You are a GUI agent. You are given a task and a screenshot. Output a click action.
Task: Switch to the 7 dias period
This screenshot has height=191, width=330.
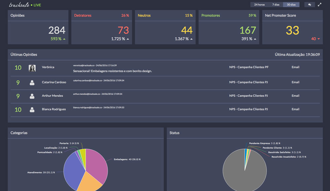click(x=276, y=5)
